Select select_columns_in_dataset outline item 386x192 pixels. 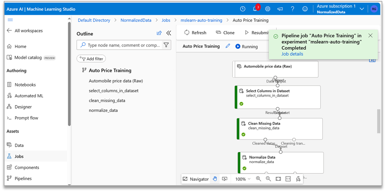(x=114, y=91)
